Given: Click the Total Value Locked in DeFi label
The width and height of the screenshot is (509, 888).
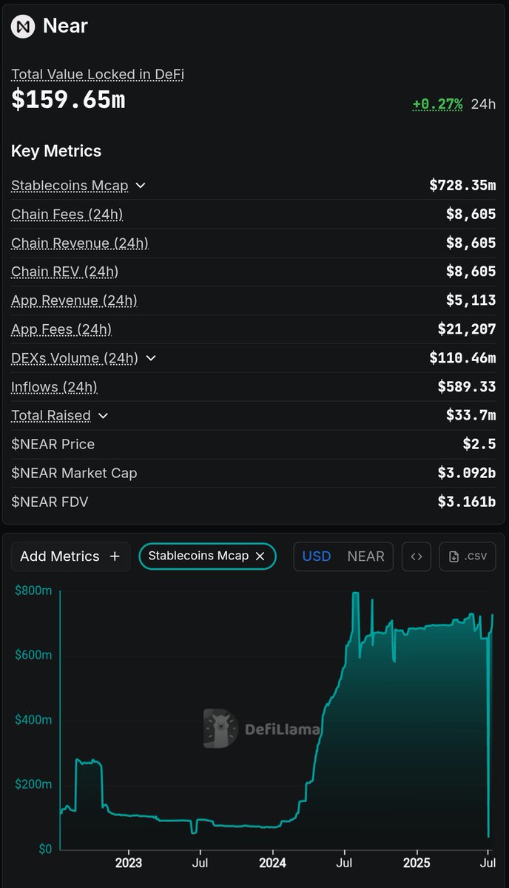Looking at the screenshot, I should point(98,74).
